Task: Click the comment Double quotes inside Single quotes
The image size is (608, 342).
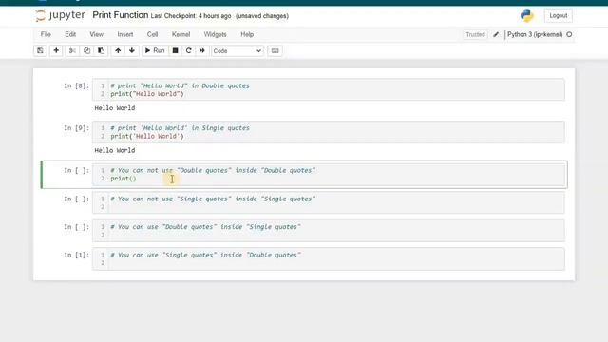Action: [205, 226]
